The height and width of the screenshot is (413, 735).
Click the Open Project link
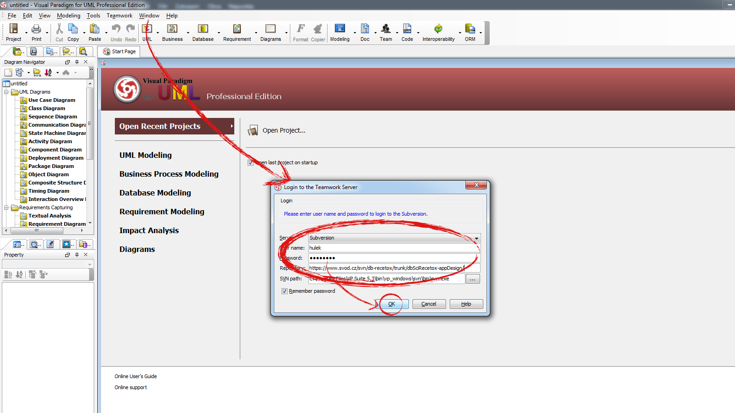click(x=284, y=130)
